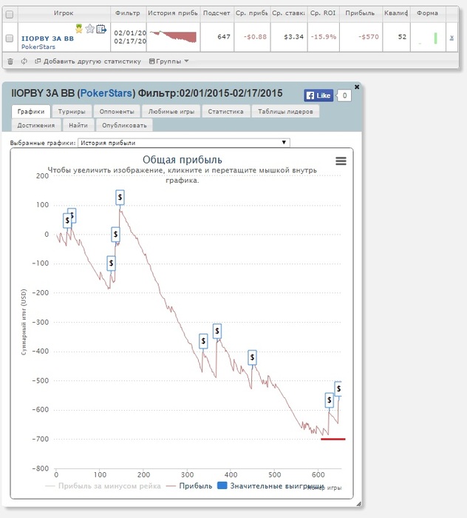Viewport: 467px width, 518px height.
Task: Open the Оппоненты tab
Action: [x=117, y=112]
